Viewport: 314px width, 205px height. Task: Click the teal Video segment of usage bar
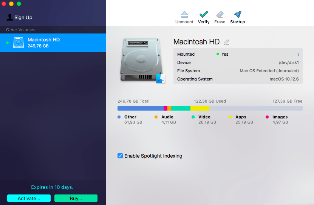(181, 108)
